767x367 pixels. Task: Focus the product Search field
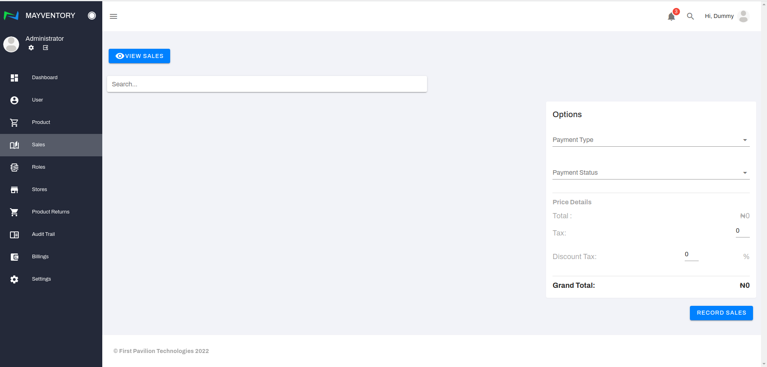pyautogui.click(x=267, y=84)
